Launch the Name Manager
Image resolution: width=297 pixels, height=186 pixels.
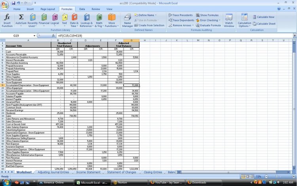(128, 20)
